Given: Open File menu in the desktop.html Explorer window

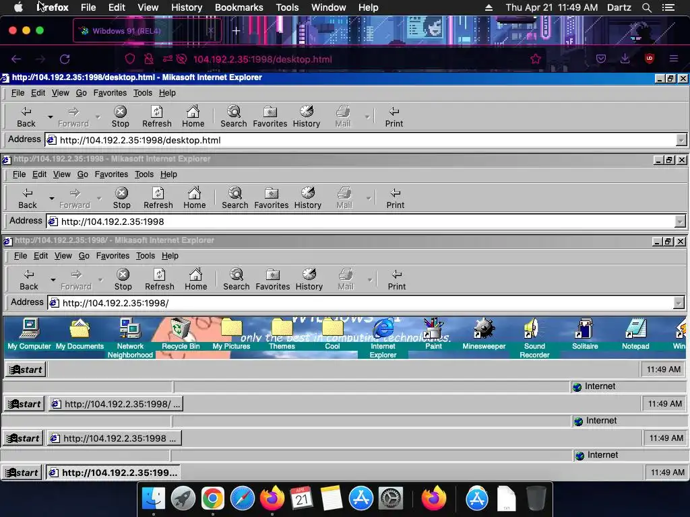Looking at the screenshot, I should click(18, 93).
